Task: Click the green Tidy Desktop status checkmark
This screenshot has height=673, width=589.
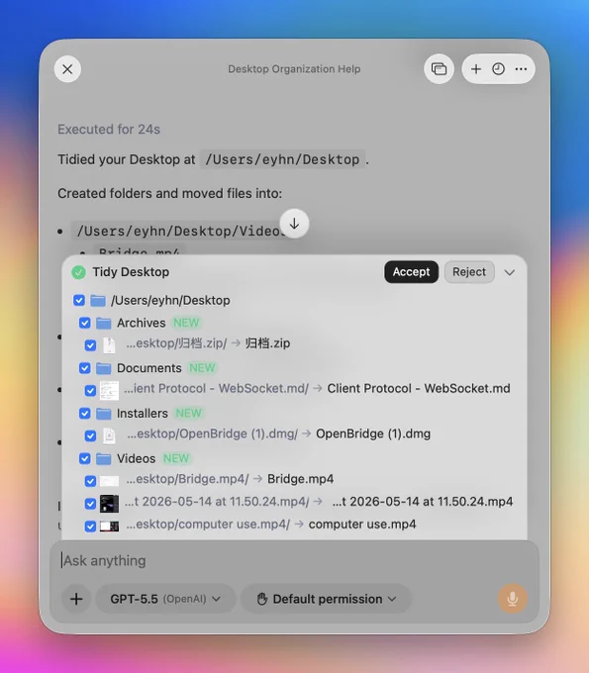Action: (x=78, y=272)
